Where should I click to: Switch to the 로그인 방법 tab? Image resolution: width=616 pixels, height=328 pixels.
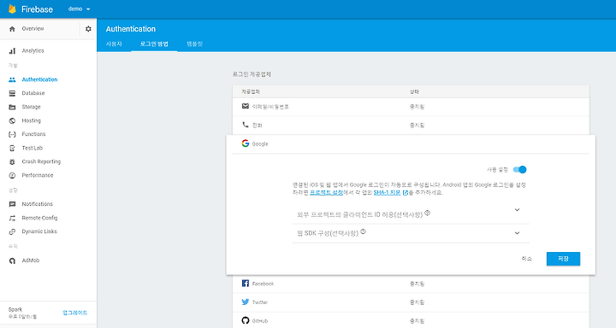[154, 44]
